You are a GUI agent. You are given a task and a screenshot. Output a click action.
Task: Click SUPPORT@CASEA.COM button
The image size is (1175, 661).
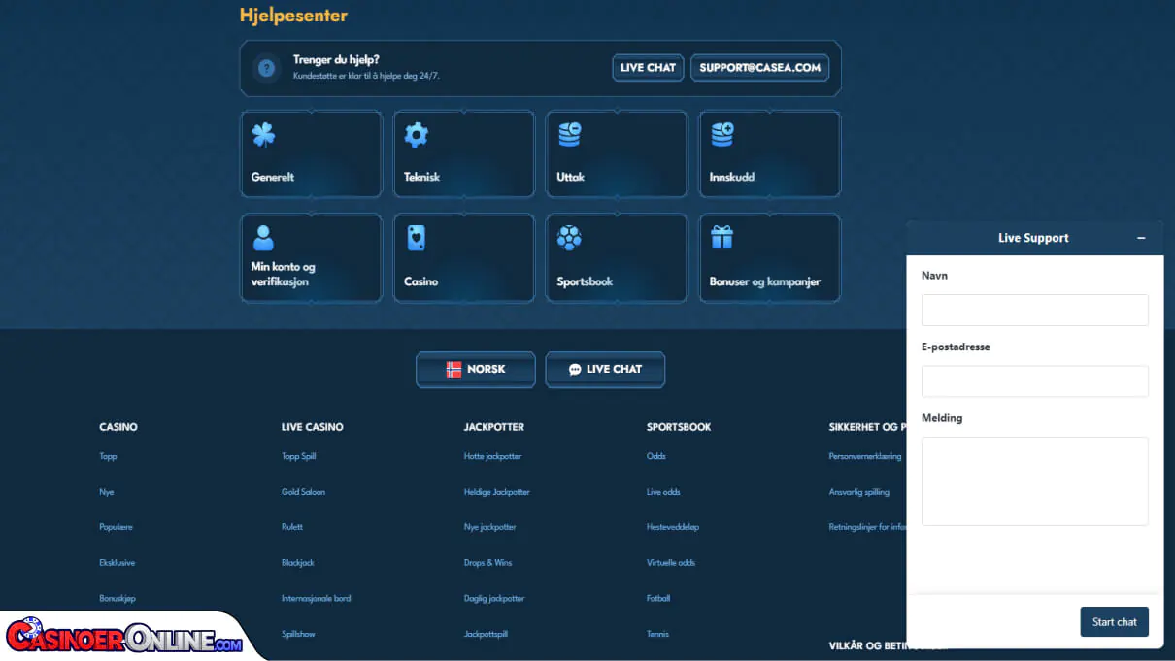click(x=759, y=67)
